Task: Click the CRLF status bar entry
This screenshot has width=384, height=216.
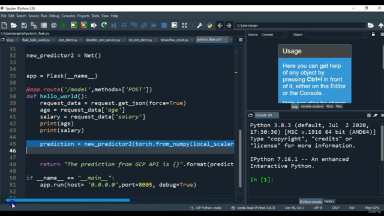Action: (x=335, y=208)
